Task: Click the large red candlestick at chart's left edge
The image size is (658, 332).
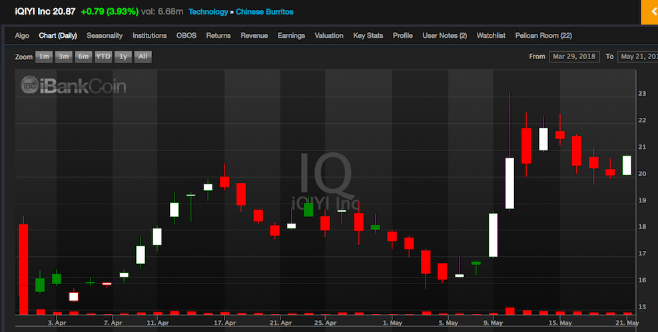Action: point(23,269)
